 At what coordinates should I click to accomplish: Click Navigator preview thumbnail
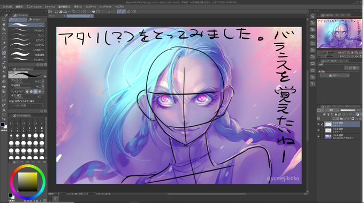(x=339, y=34)
